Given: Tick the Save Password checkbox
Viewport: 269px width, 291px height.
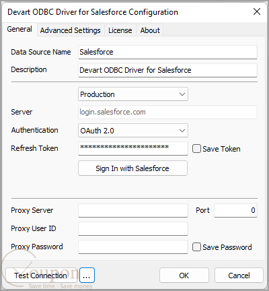Looking at the screenshot, I should pyautogui.click(x=196, y=247).
